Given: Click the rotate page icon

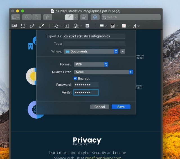Looking at the screenshot, I should pos(84,17).
